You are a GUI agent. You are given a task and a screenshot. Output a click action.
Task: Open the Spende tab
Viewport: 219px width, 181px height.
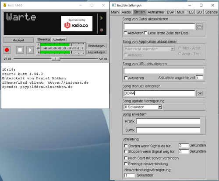[211, 12]
